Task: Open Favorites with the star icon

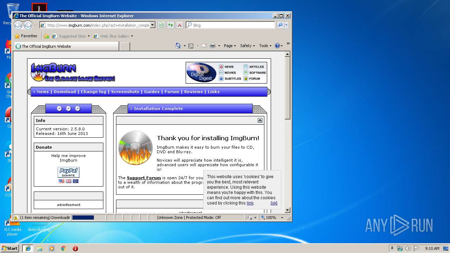Action: (26, 36)
